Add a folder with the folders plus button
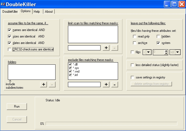The width and height of the screenshot is (186, 131). pos(43,84)
